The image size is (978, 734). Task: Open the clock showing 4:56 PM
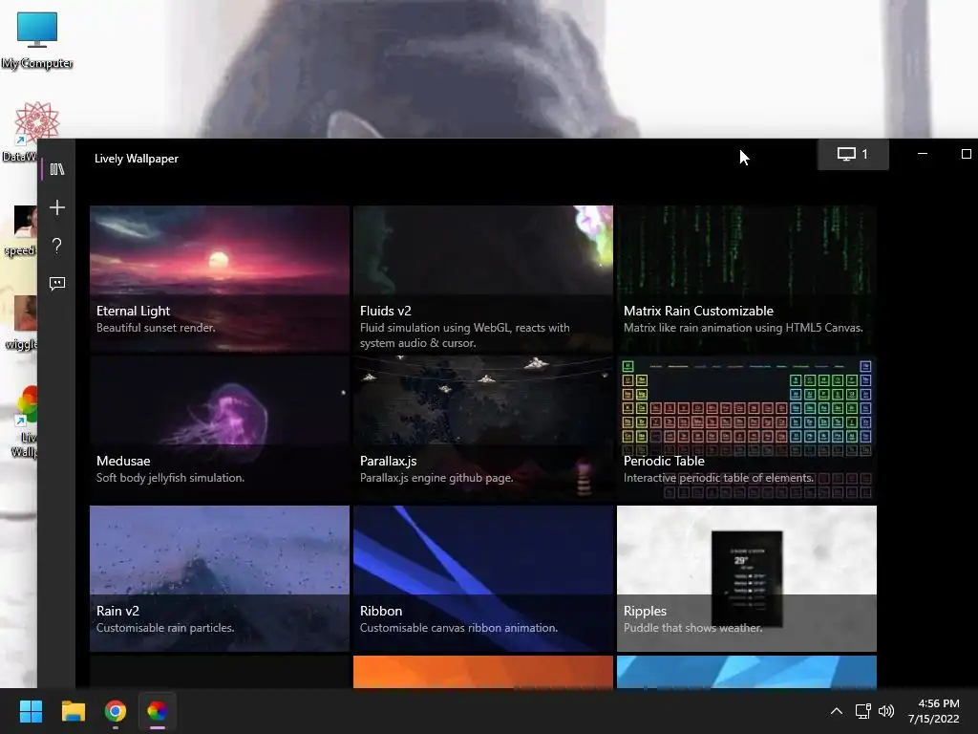point(934,711)
